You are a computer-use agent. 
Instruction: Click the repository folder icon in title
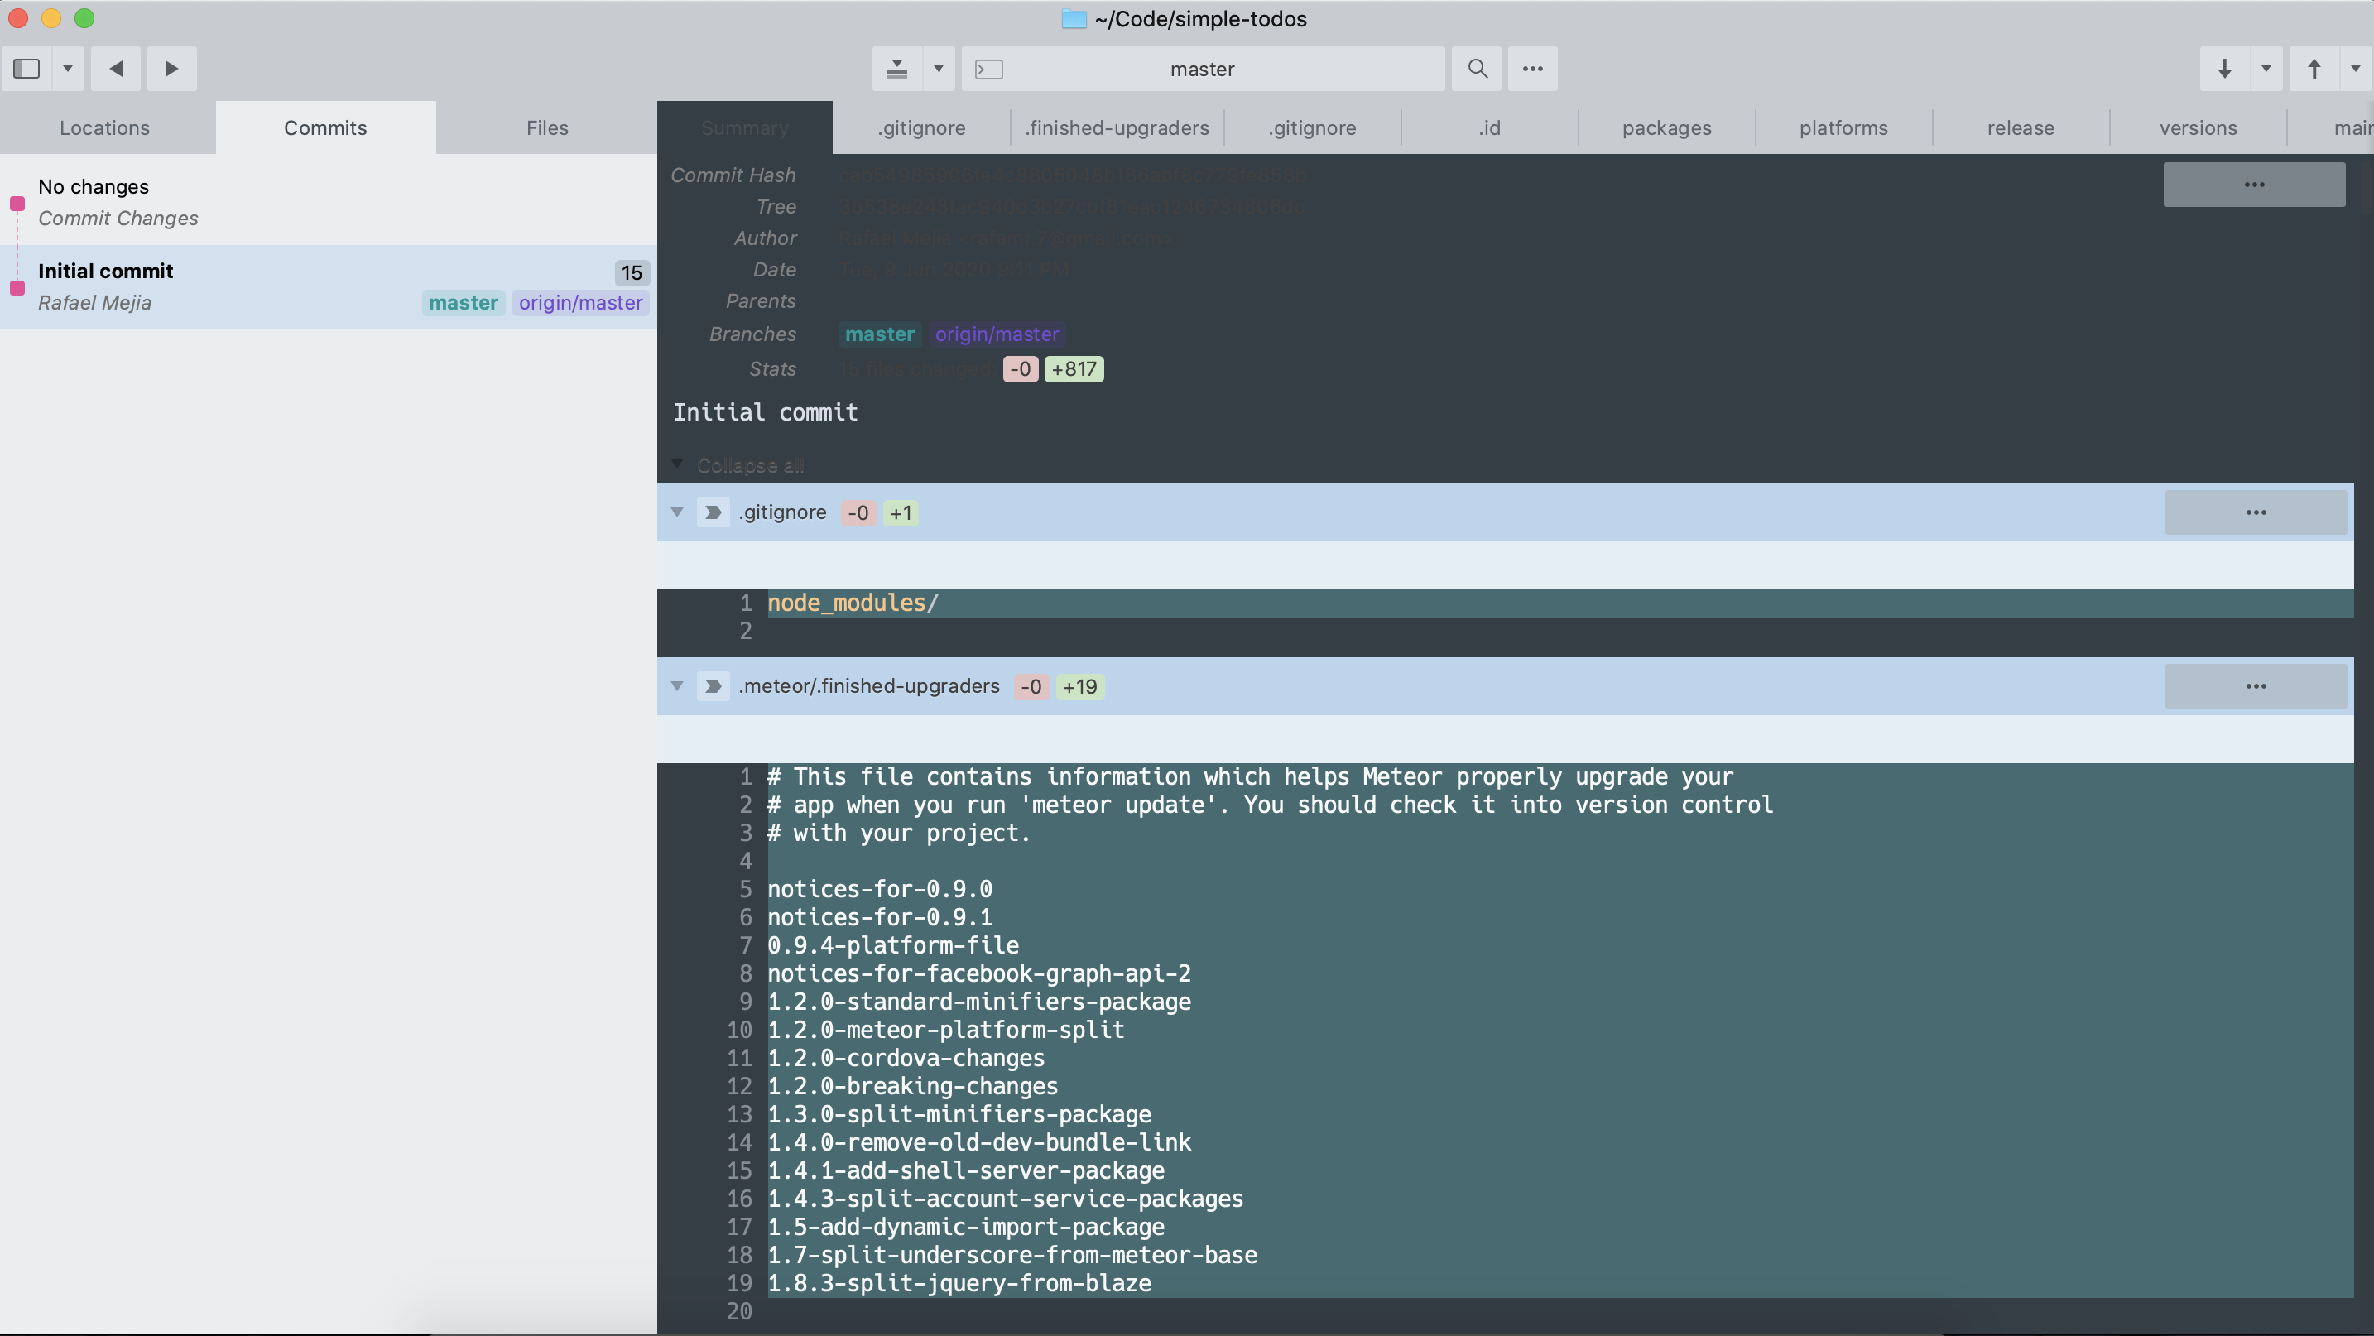coord(1074,19)
